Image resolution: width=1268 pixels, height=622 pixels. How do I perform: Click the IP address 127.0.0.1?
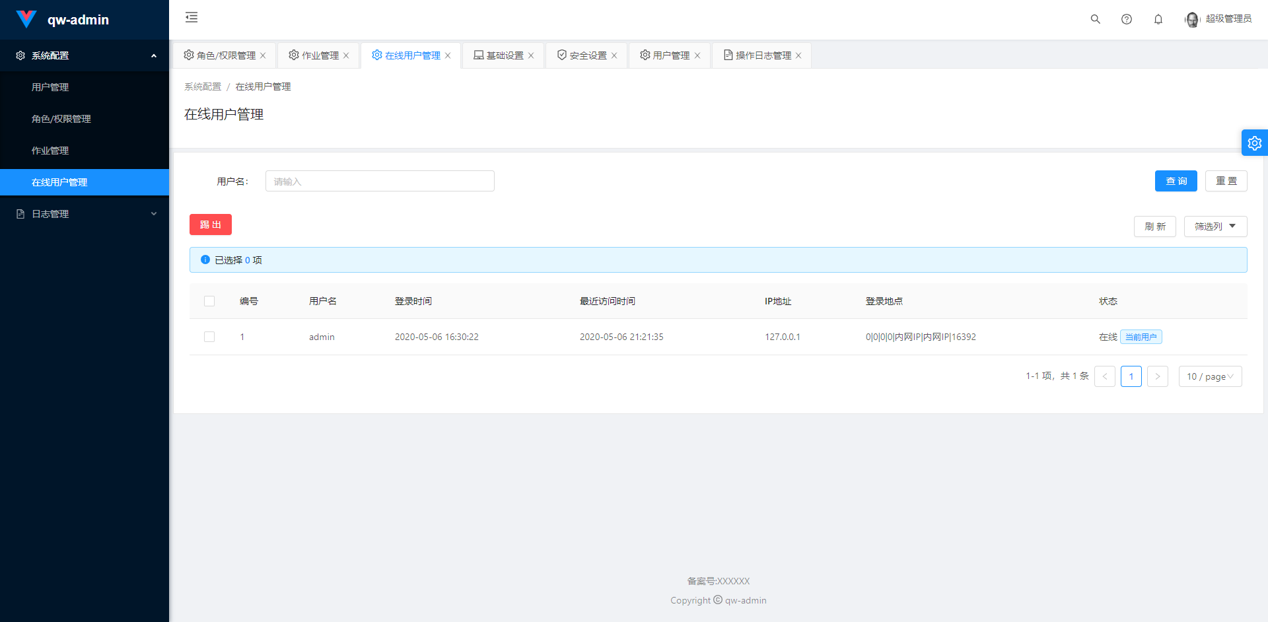pos(783,337)
